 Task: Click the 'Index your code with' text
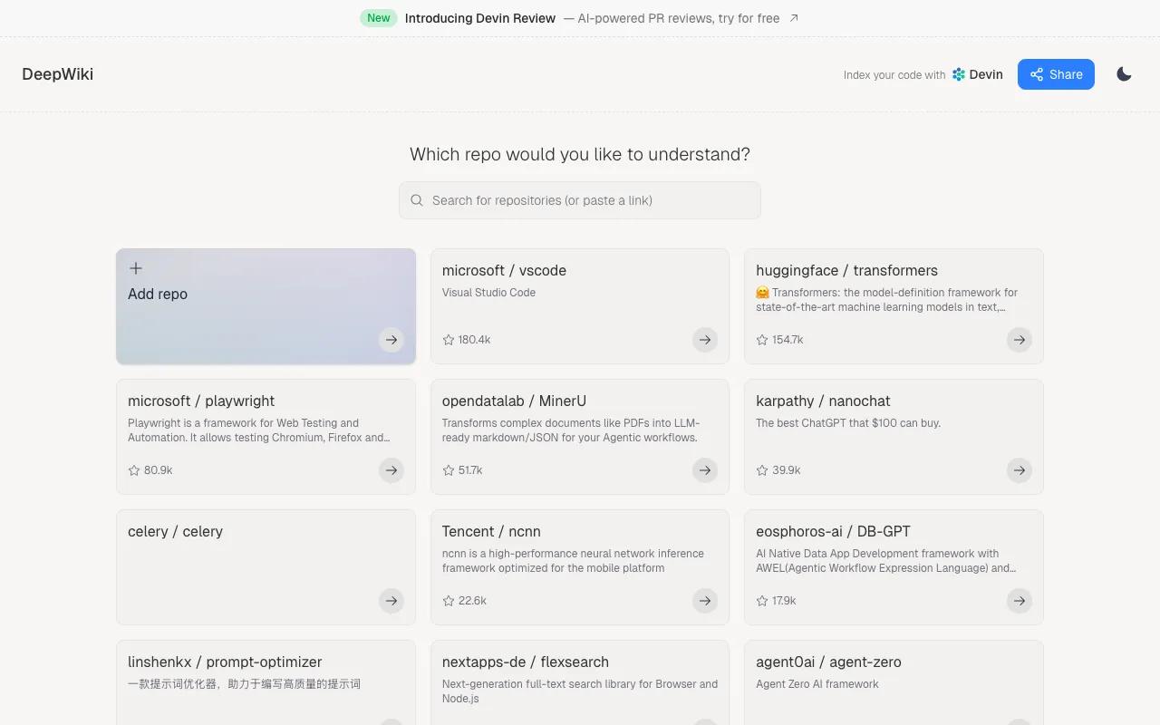click(894, 75)
